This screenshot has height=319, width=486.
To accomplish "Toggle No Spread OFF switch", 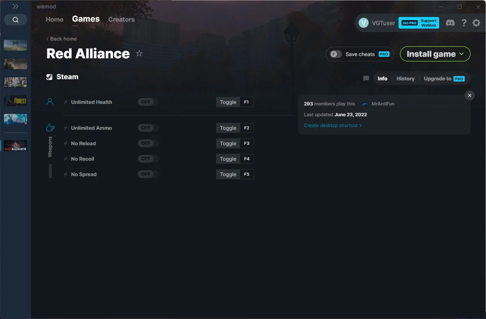I will pyautogui.click(x=148, y=174).
